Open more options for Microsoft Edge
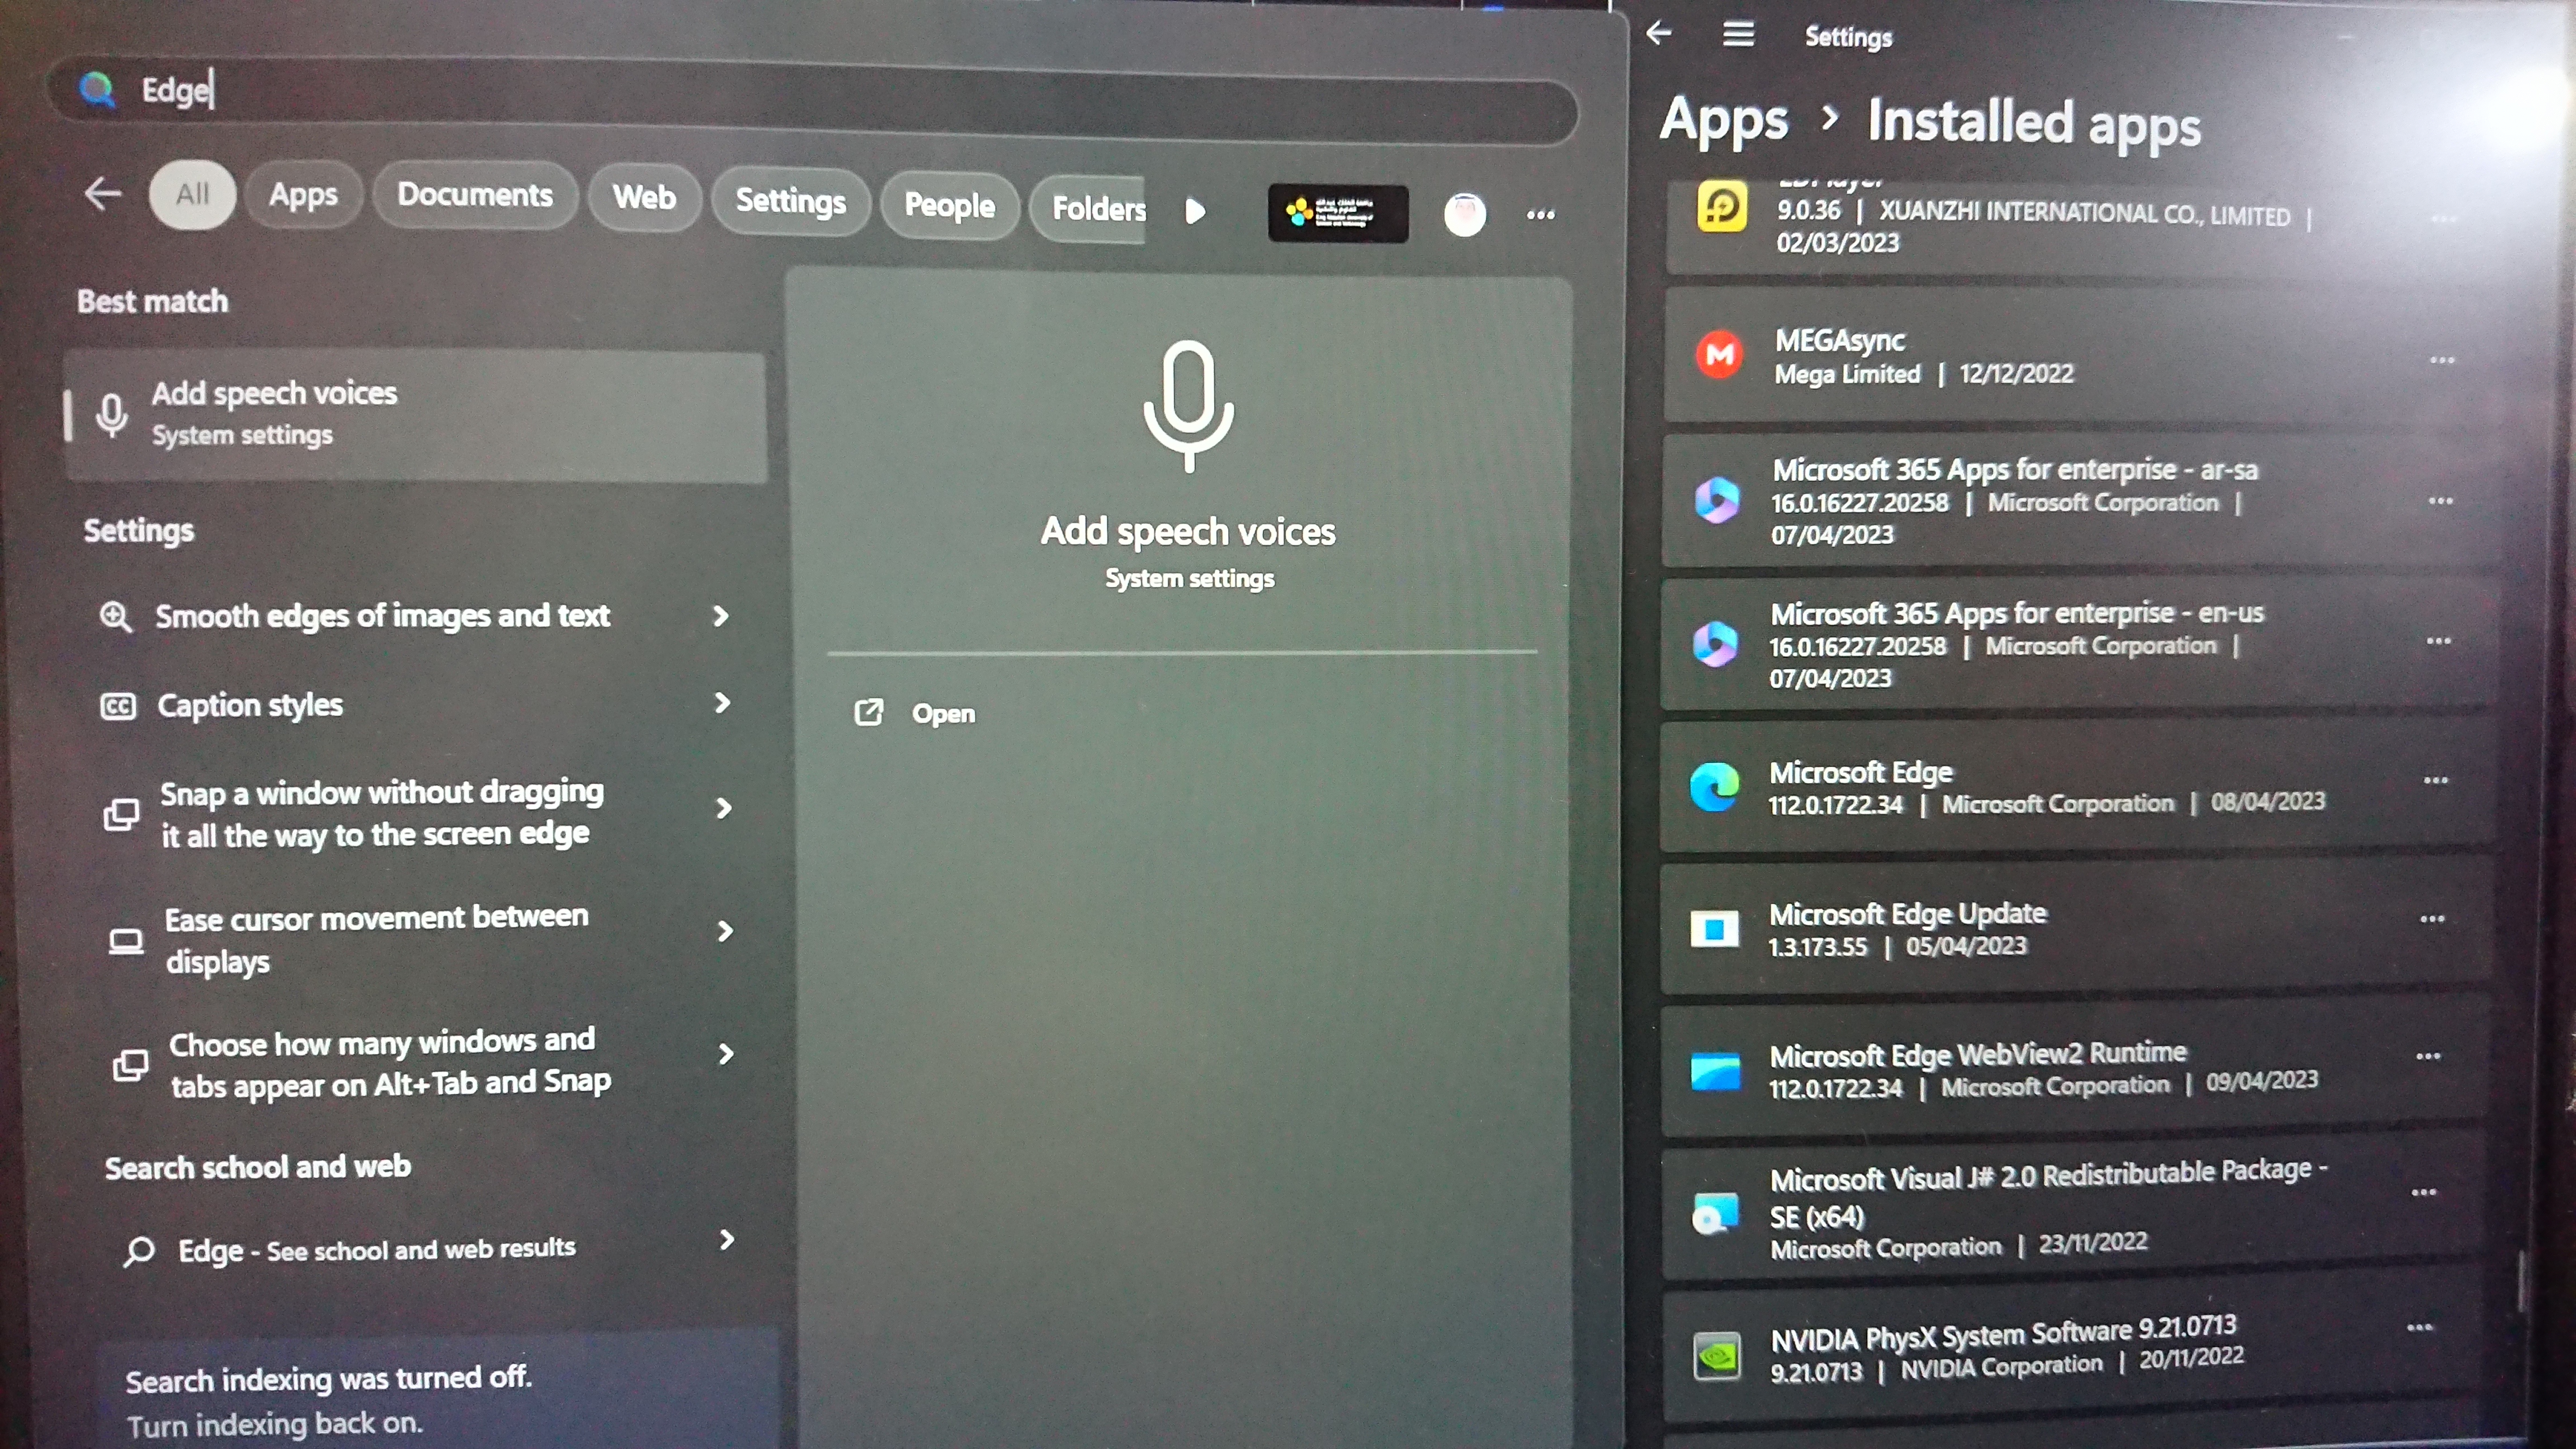The width and height of the screenshot is (2576, 1449). pyautogui.click(x=2435, y=780)
